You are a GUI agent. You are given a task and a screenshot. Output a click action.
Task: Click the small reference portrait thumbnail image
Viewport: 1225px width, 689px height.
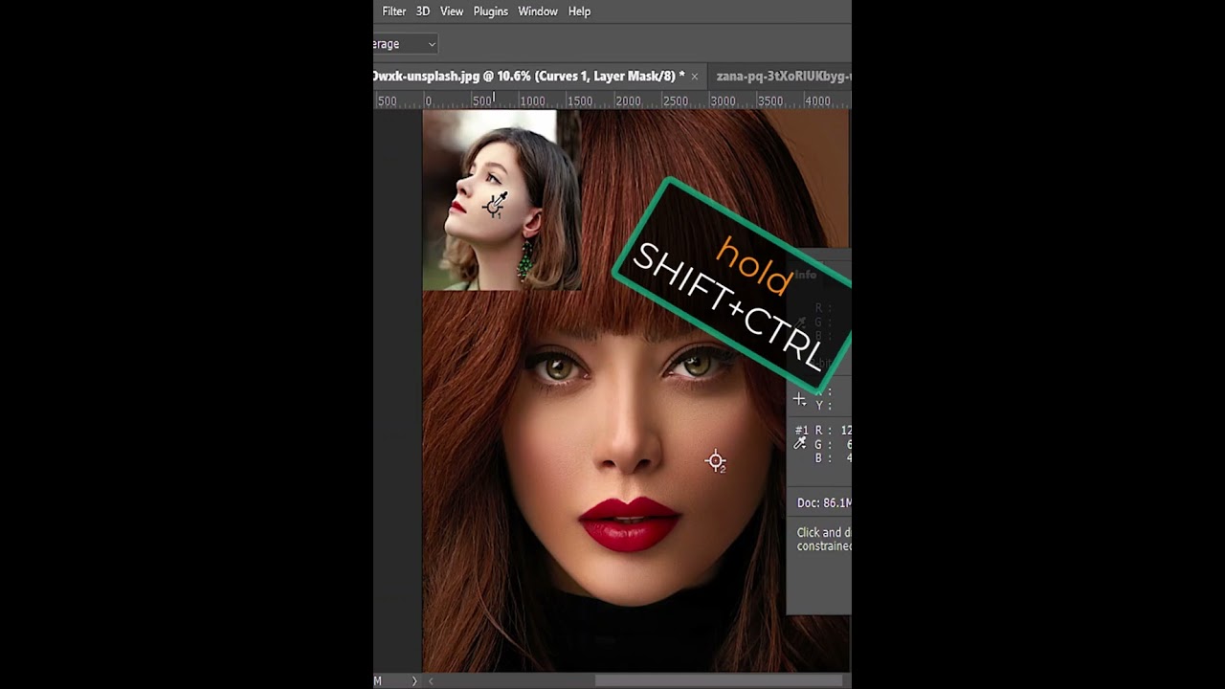coord(501,199)
